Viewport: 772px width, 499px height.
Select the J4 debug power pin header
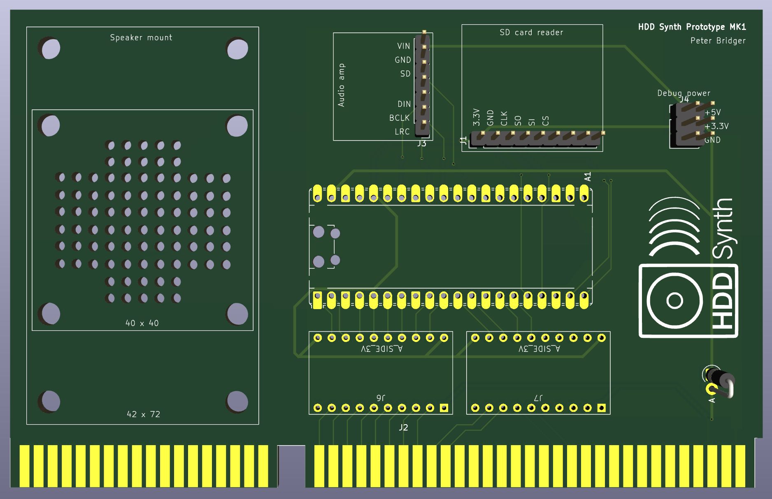click(692, 124)
